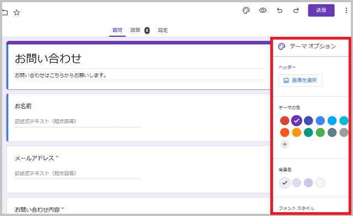Switch to the 質問 tab
The height and width of the screenshot is (216, 353).
(117, 30)
